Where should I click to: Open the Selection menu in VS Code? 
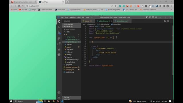tap(72, 17)
